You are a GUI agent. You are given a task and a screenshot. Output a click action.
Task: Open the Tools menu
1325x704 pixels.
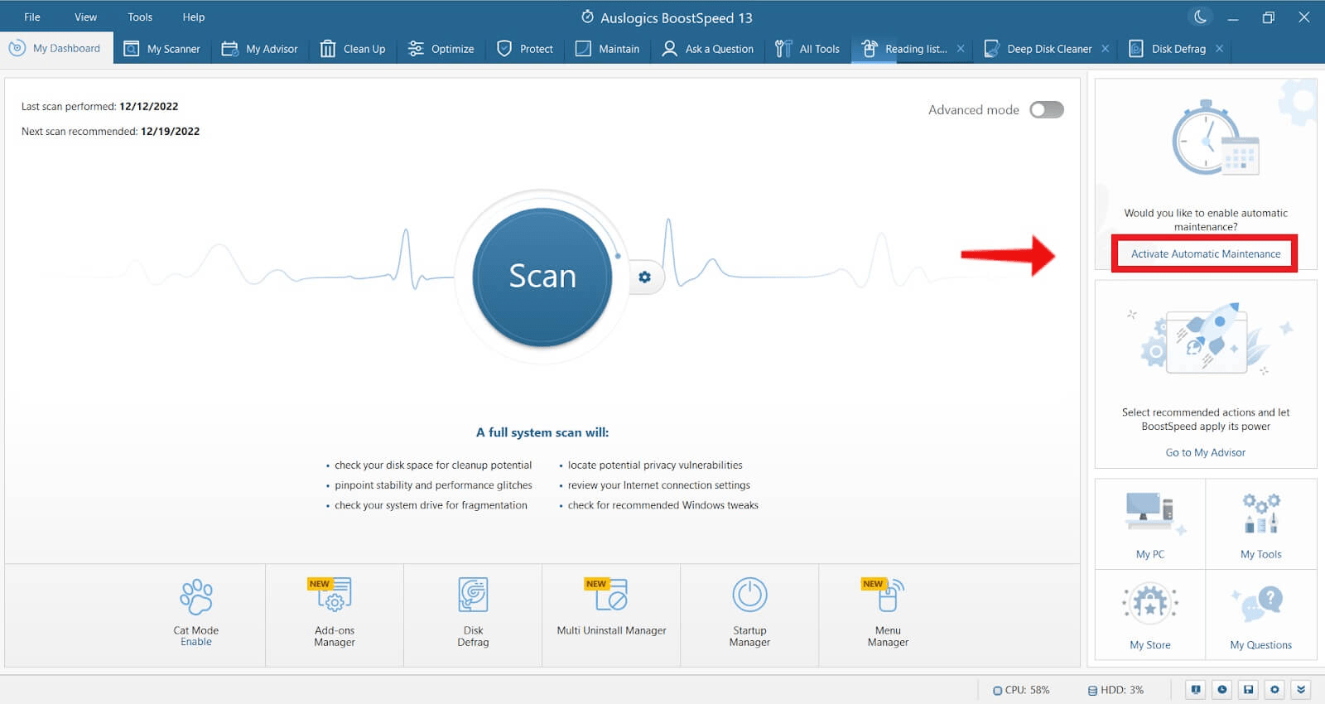click(140, 17)
